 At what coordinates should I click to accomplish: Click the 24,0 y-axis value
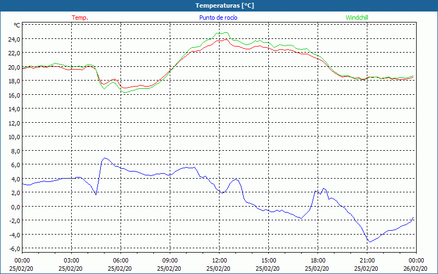coord(14,39)
